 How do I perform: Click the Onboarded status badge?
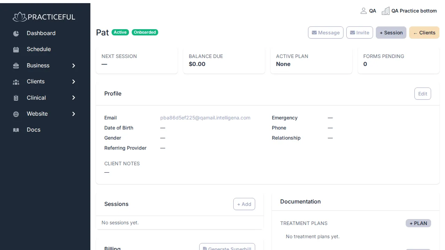pos(145,32)
